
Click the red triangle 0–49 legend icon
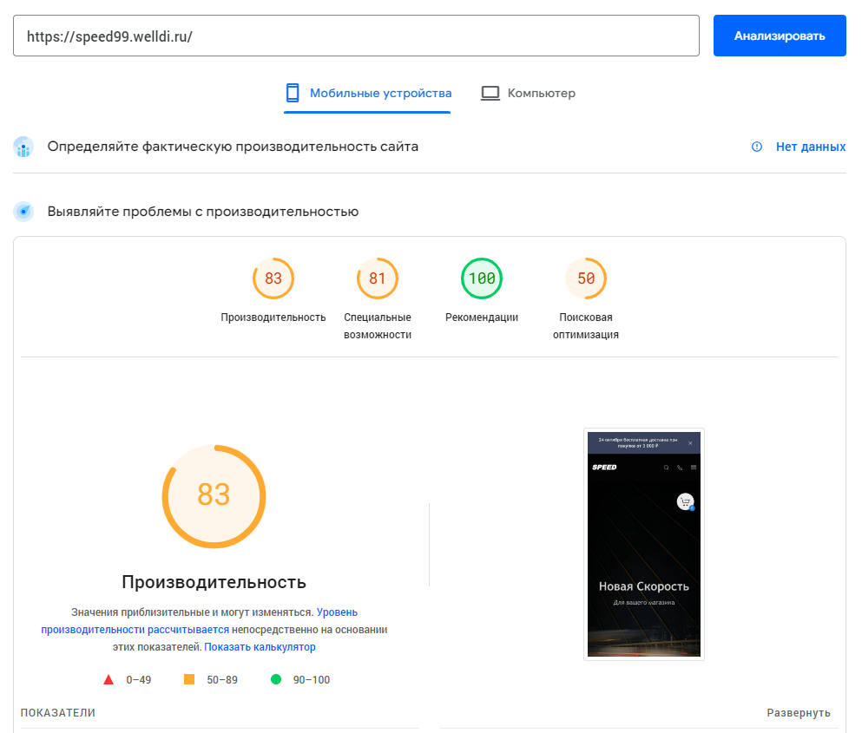point(109,680)
